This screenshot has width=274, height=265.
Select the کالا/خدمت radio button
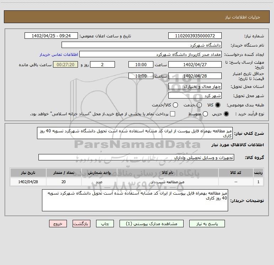[175, 105]
